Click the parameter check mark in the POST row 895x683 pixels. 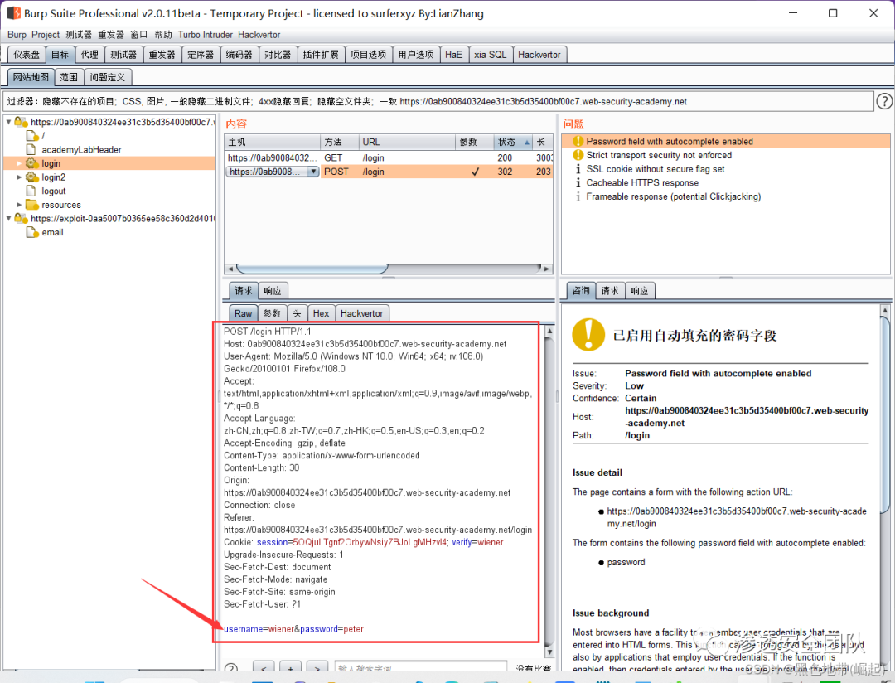pyautogui.click(x=475, y=172)
